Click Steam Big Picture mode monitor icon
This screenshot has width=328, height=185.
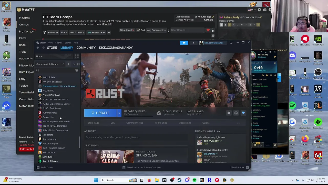[231, 43]
